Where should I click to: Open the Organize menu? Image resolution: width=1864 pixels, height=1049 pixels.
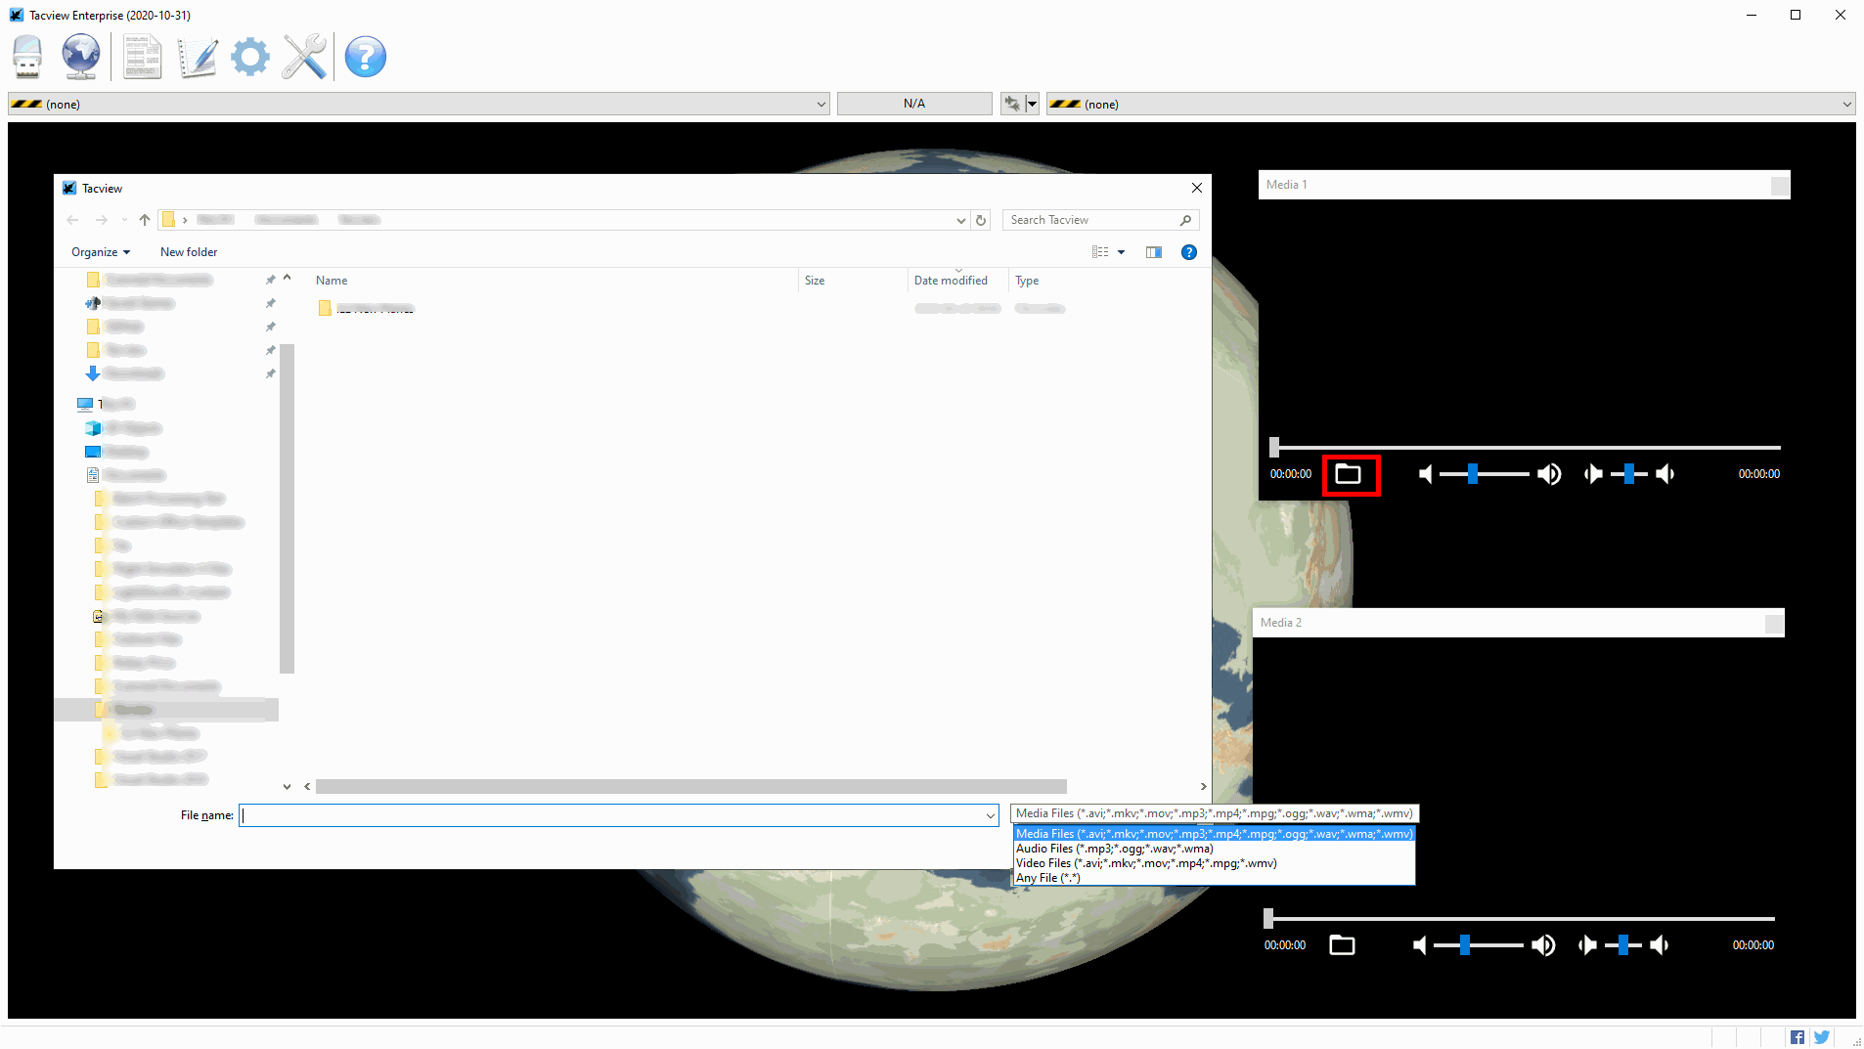point(100,252)
